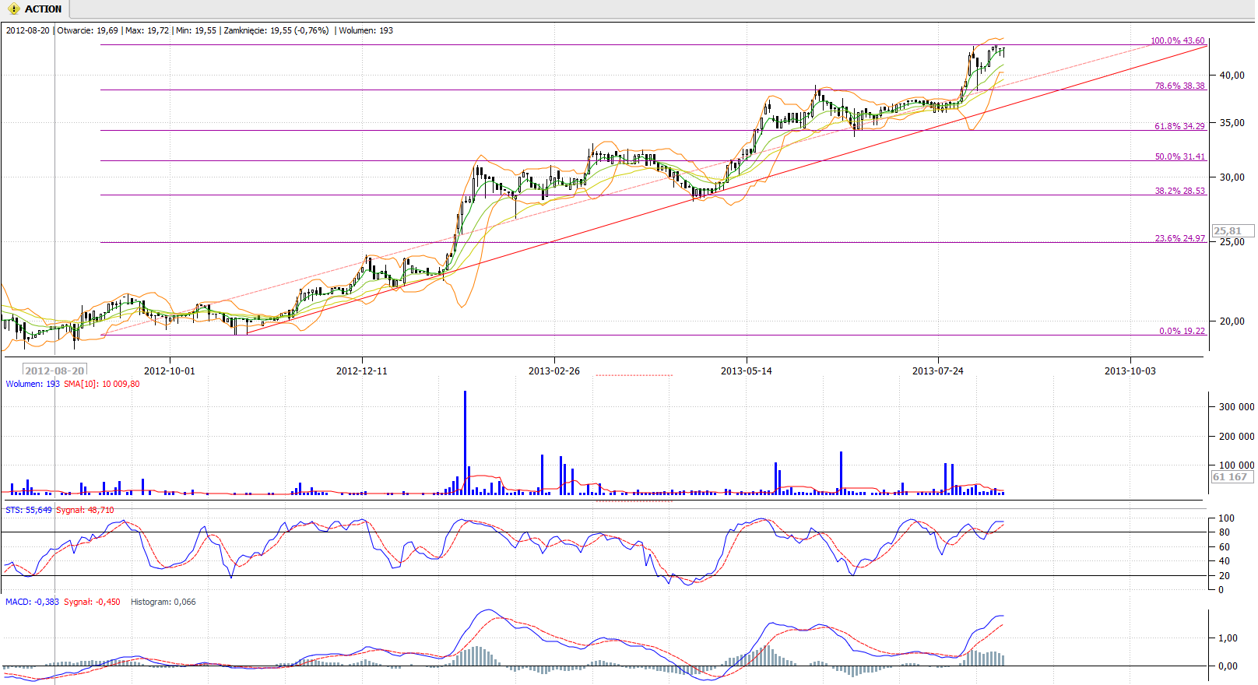
Task: Select the '23.6% 24.97' Fibonacci label
Action: pos(1179,238)
